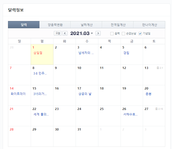This screenshot has height=149, width=172.
Task: Select greyed-out February 28 cell
Action: 19,54
